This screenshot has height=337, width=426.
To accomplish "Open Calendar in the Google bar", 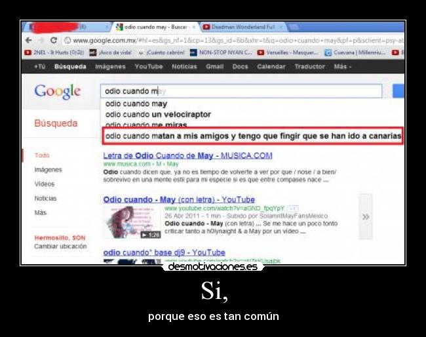I will [x=271, y=67].
